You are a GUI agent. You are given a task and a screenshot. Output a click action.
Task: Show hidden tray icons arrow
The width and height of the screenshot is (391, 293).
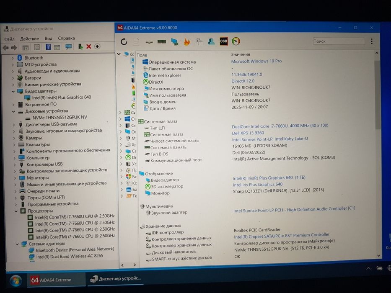[x=368, y=268]
